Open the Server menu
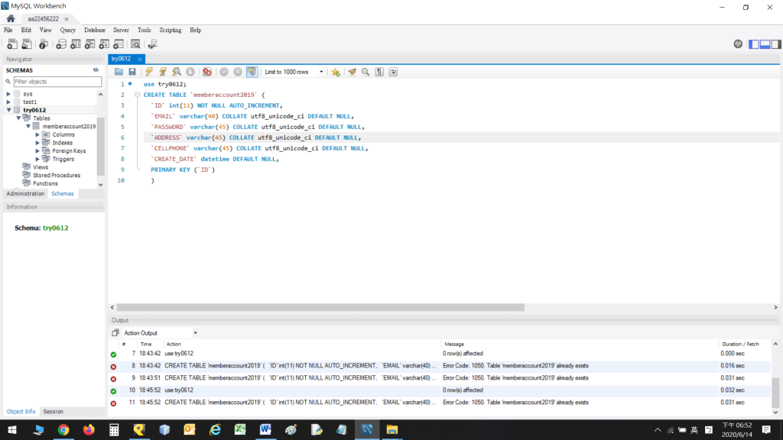783x440 pixels. pos(121,30)
